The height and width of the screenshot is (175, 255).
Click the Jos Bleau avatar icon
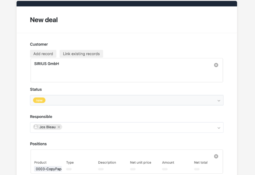pos(36,127)
